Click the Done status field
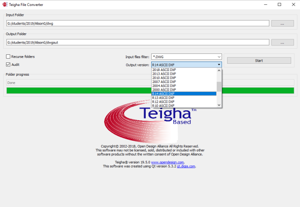The width and height of the screenshot is (300, 207). pyautogui.click(x=150, y=83)
